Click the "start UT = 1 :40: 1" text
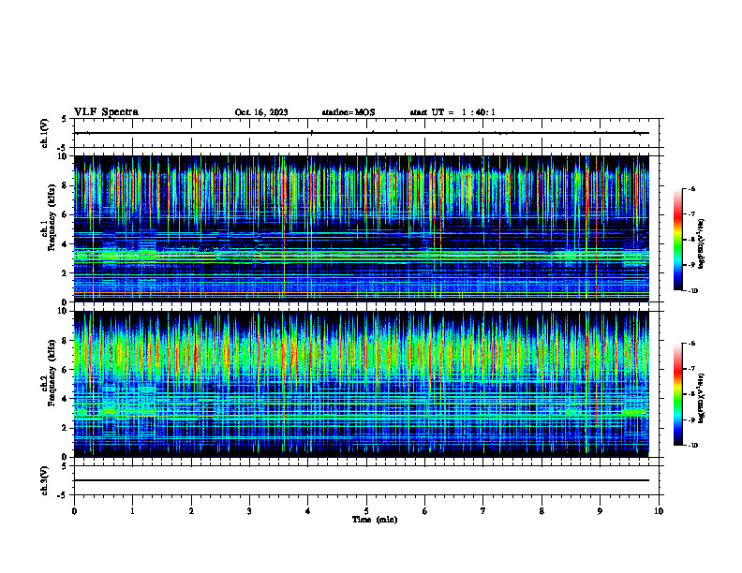 (453, 112)
